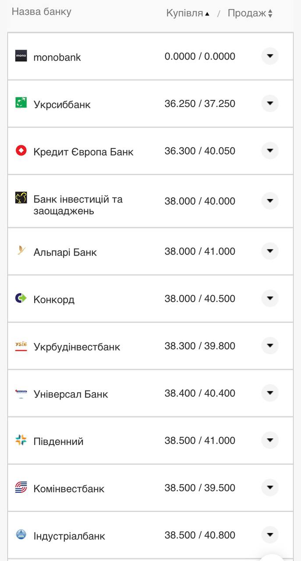Screen dimensions: 301x561
Task: Expand details for the monobank row
Action: (270, 56)
